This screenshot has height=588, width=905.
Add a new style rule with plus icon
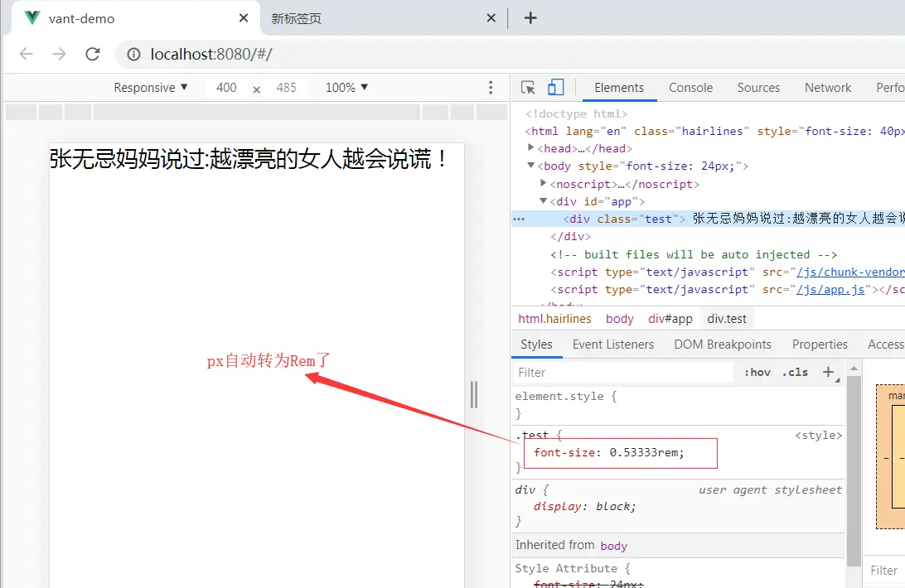coord(828,372)
